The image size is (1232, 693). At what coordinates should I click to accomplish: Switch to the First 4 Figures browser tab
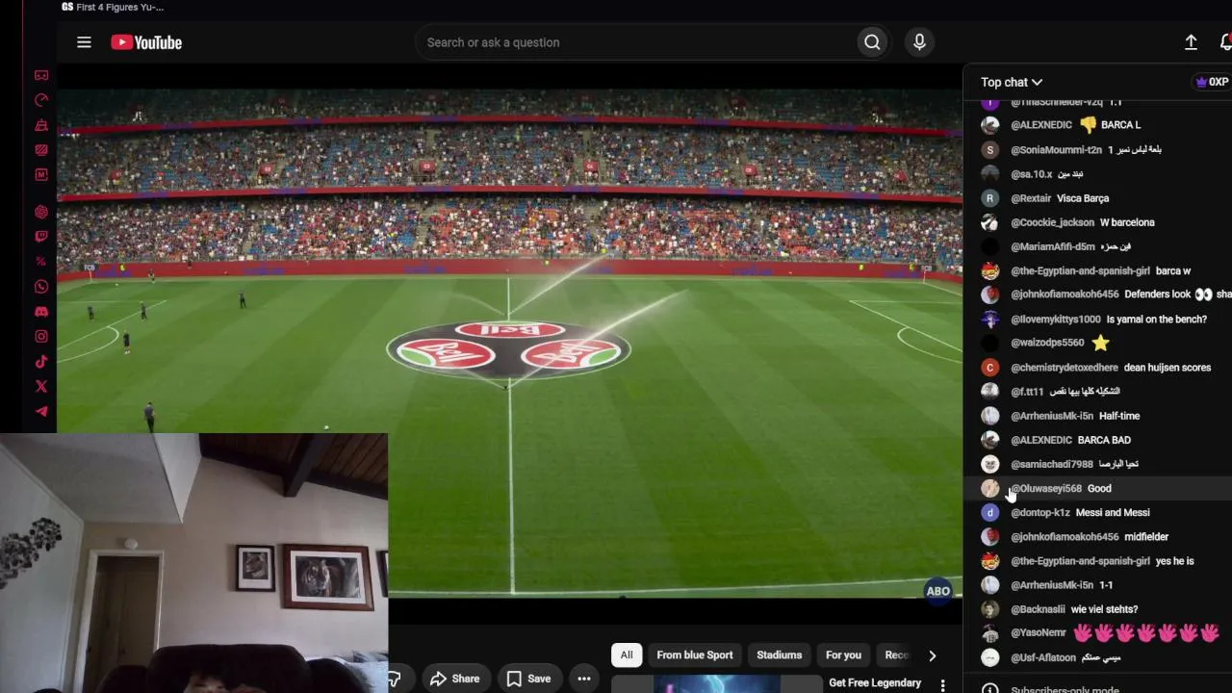(x=113, y=7)
